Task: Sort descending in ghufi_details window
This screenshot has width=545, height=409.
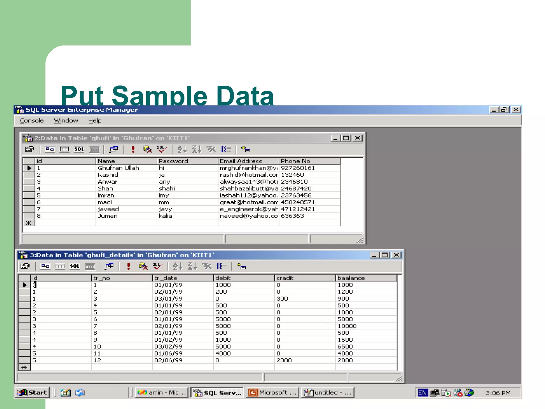Action: 192,266
